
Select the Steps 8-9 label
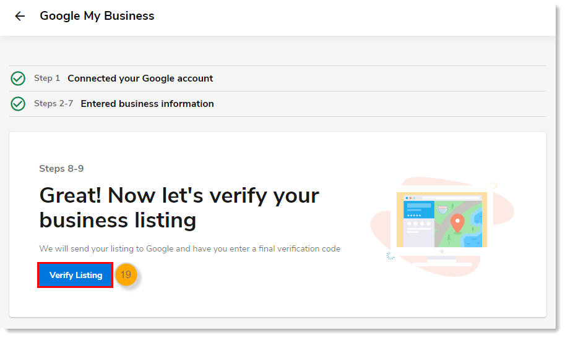(x=61, y=169)
